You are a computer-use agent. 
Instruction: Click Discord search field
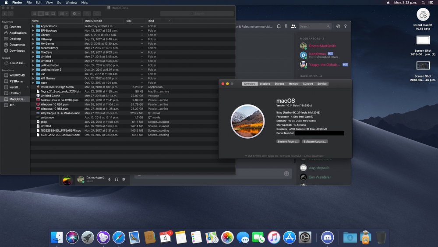pos(315,26)
